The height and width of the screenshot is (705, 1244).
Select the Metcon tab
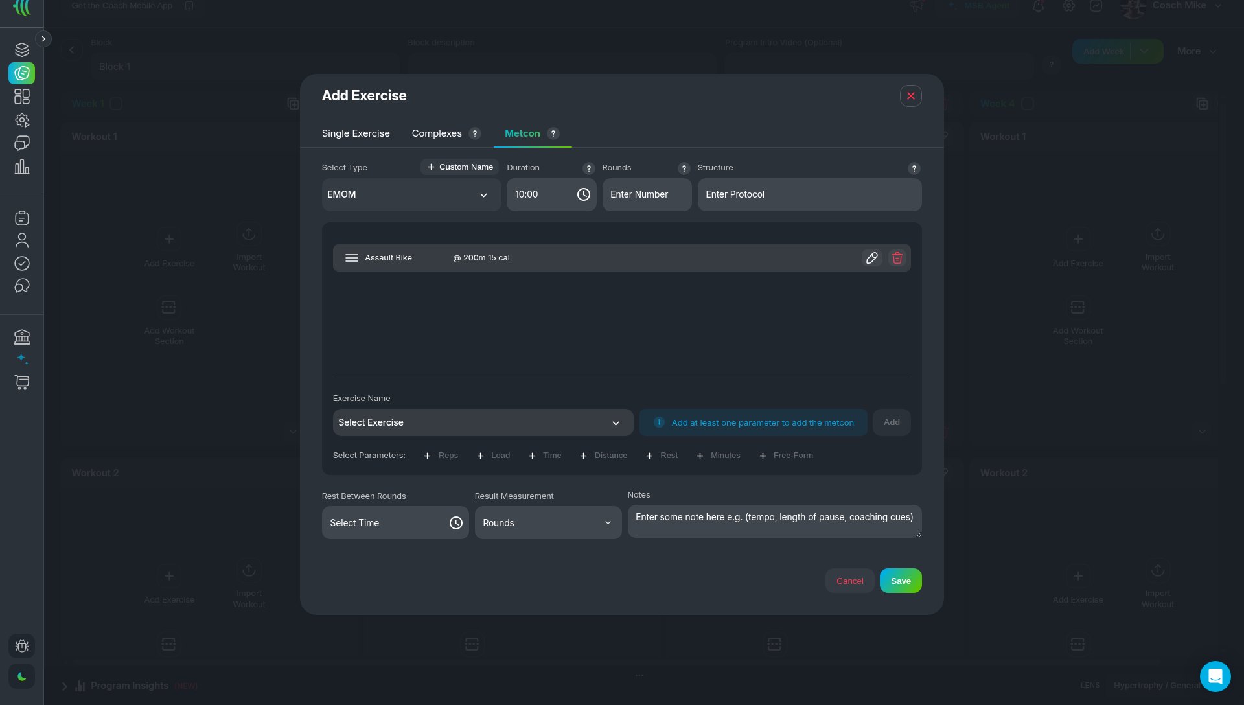pos(522,133)
